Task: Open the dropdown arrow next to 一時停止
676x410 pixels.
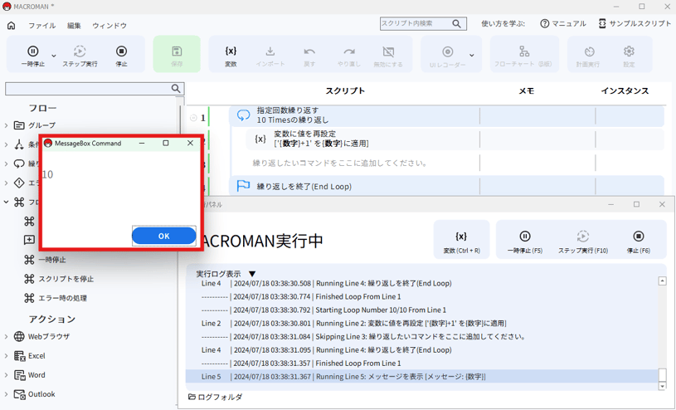Action: tap(54, 56)
